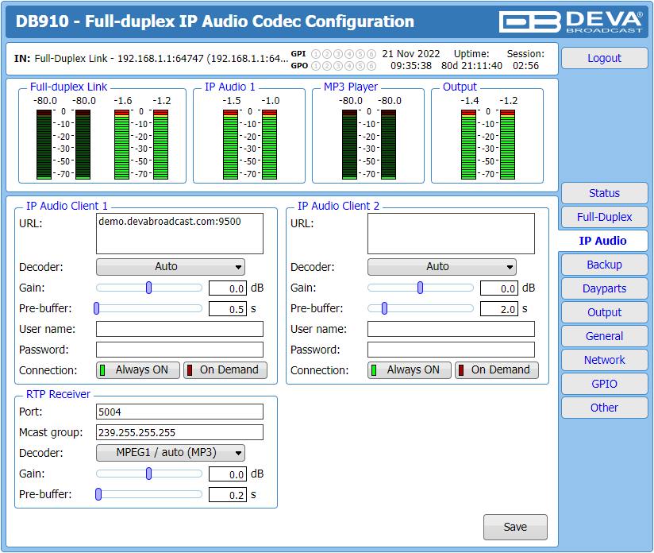This screenshot has height=553, width=654.
Task: Enable Always ON connection for Client 1
Action: coord(138,370)
